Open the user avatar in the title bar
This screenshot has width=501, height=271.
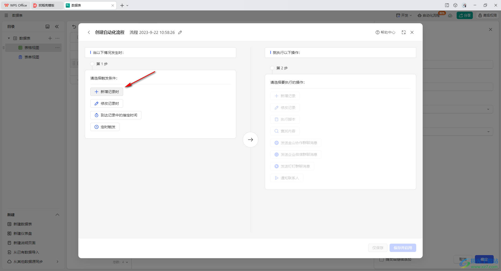[464, 5]
